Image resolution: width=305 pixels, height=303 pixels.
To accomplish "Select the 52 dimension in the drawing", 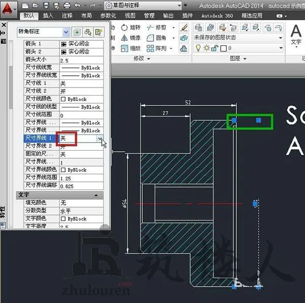I will (x=188, y=102).
